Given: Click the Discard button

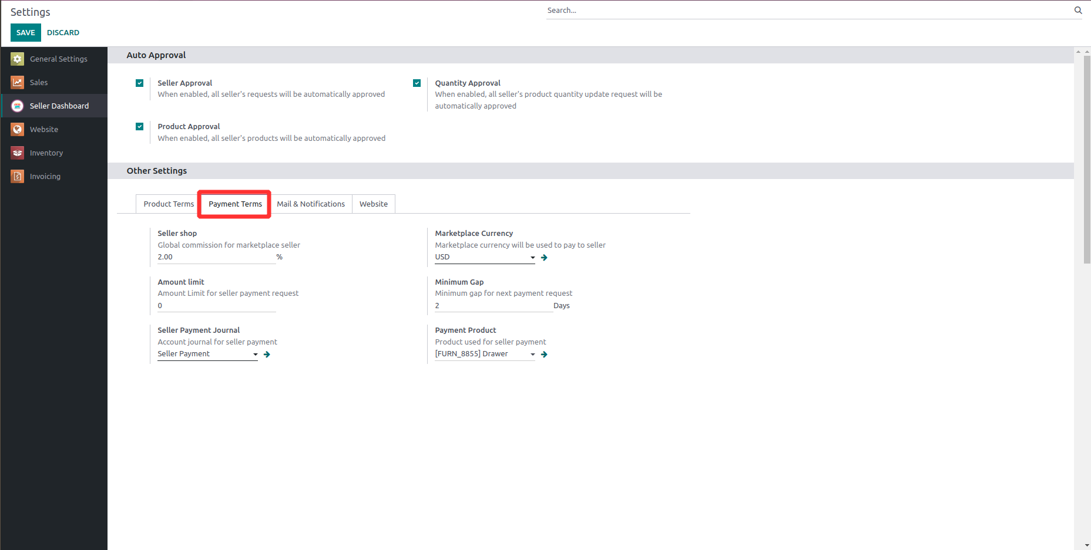Looking at the screenshot, I should pyautogui.click(x=63, y=32).
